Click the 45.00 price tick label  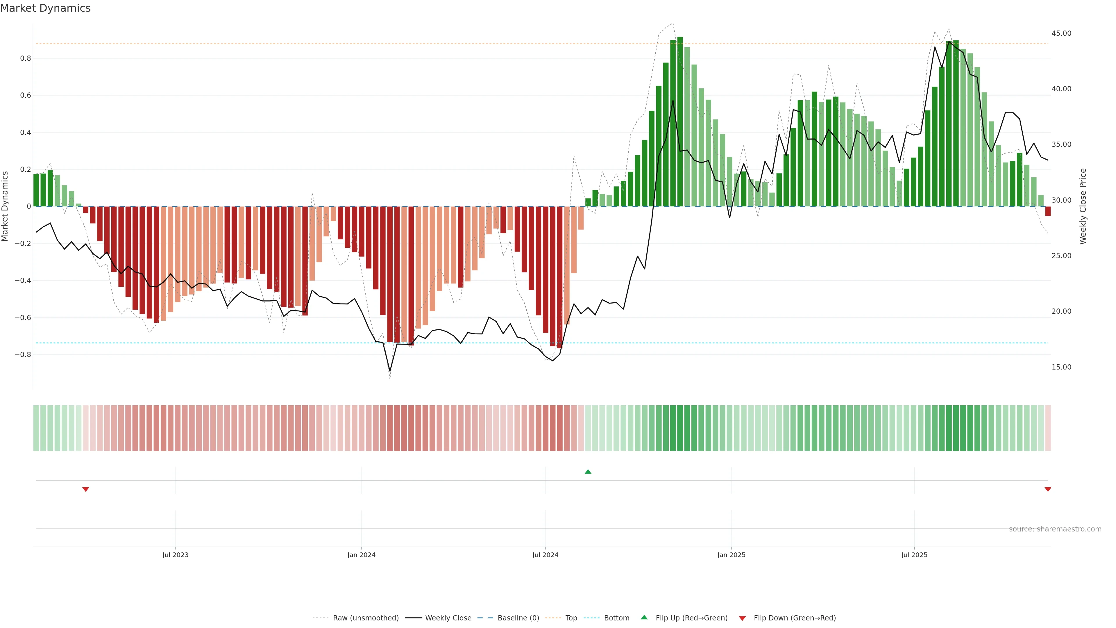[x=1061, y=33]
